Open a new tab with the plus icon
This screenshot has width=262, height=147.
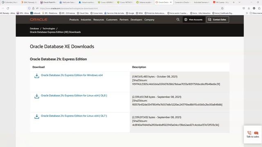[234, 2]
